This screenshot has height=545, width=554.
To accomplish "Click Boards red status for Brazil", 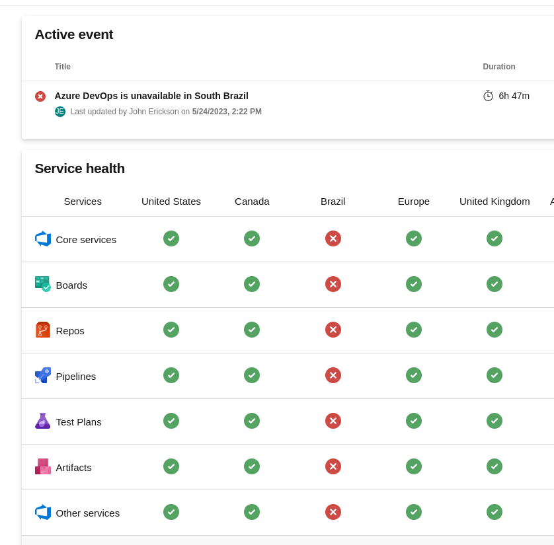I will tap(333, 284).
